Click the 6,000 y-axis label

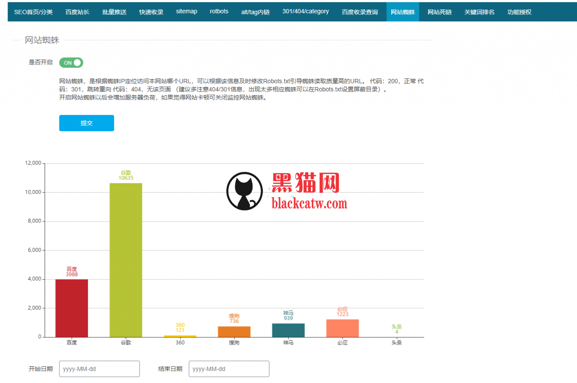coord(35,250)
